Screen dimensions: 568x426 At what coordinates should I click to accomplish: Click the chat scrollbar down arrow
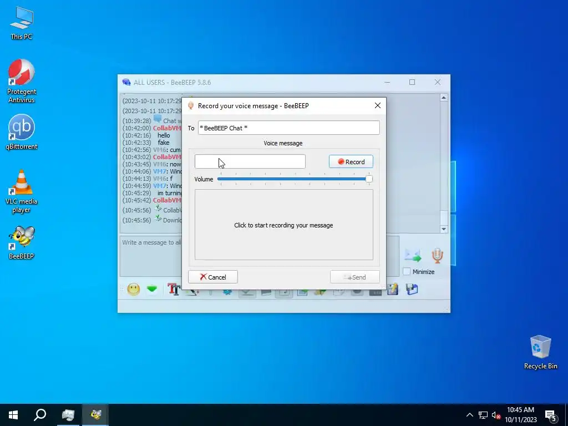[x=444, y=229]
